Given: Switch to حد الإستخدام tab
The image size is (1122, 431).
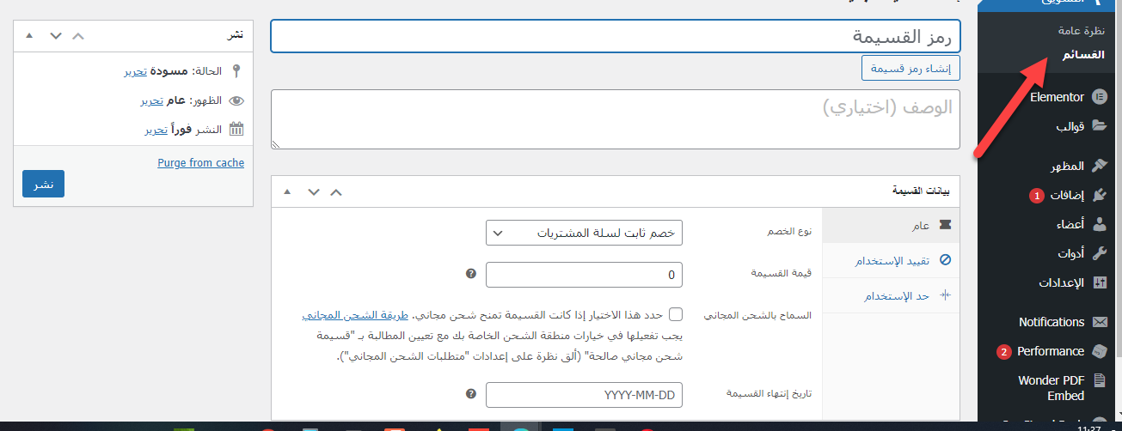Looking at the screenshot, I should 891,295.
